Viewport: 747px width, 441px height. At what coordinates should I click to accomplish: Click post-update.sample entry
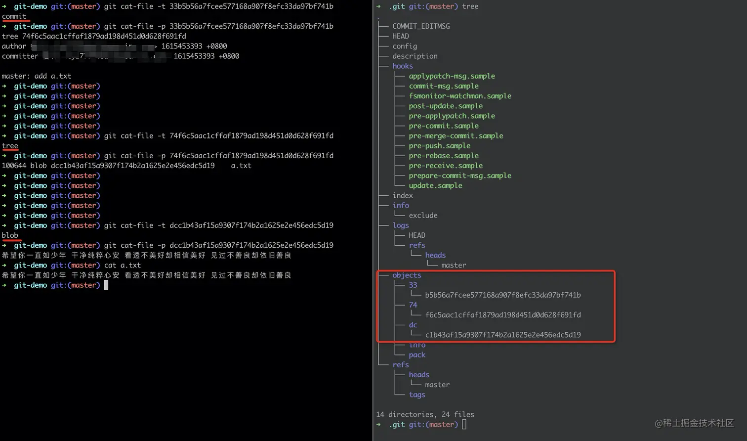pos(446,106)
